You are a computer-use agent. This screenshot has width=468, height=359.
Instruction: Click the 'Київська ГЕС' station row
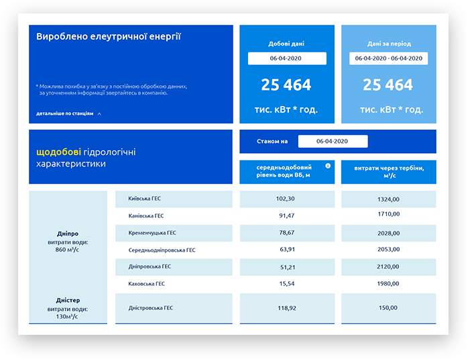[x=174, y=199]
